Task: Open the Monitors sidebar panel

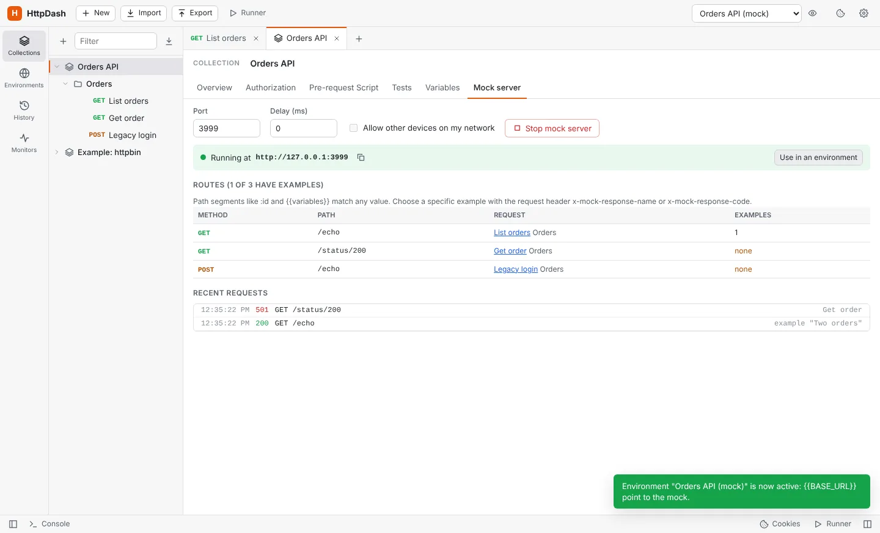Action: [24, 143]
